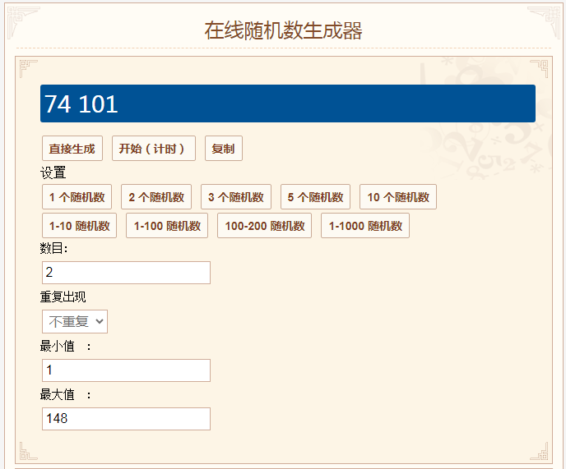Set the count with 5 个随机数
Image resolution: width=566 pixels, height=469 pixels.
(x=315, y=197)
